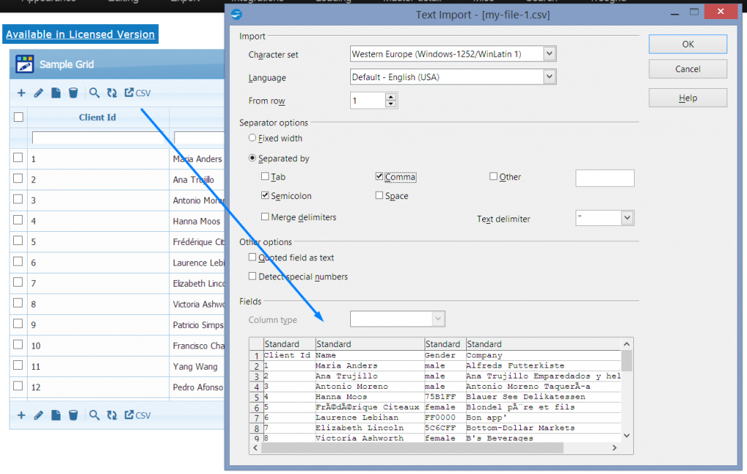Open the Language dropdown

tap(549, 77)
